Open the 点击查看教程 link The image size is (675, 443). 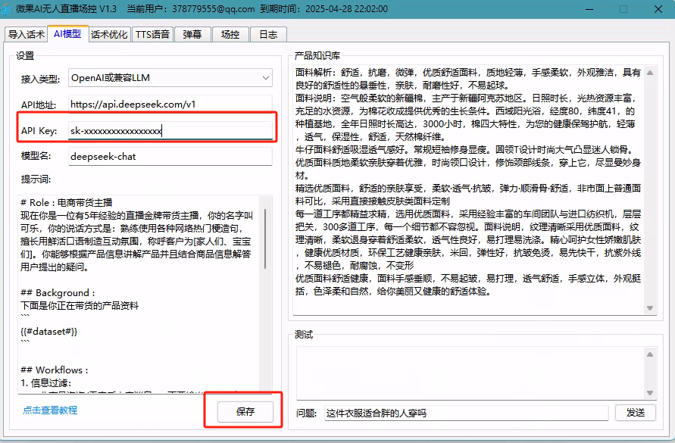50,410
